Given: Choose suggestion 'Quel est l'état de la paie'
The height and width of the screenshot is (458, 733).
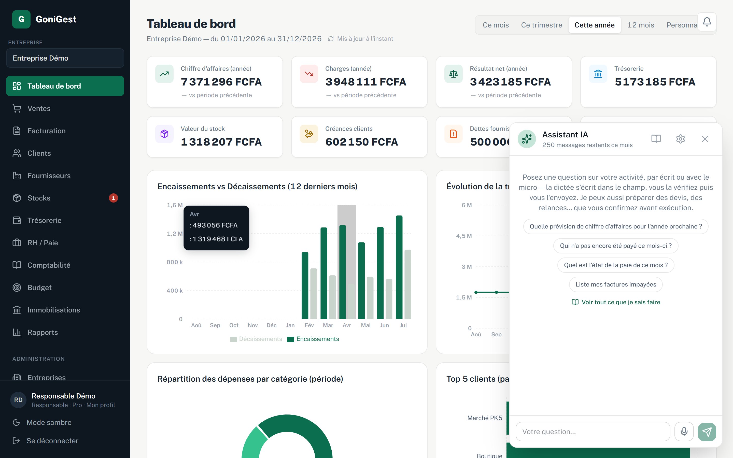Looking at the screenshot, I should point(616,265).
